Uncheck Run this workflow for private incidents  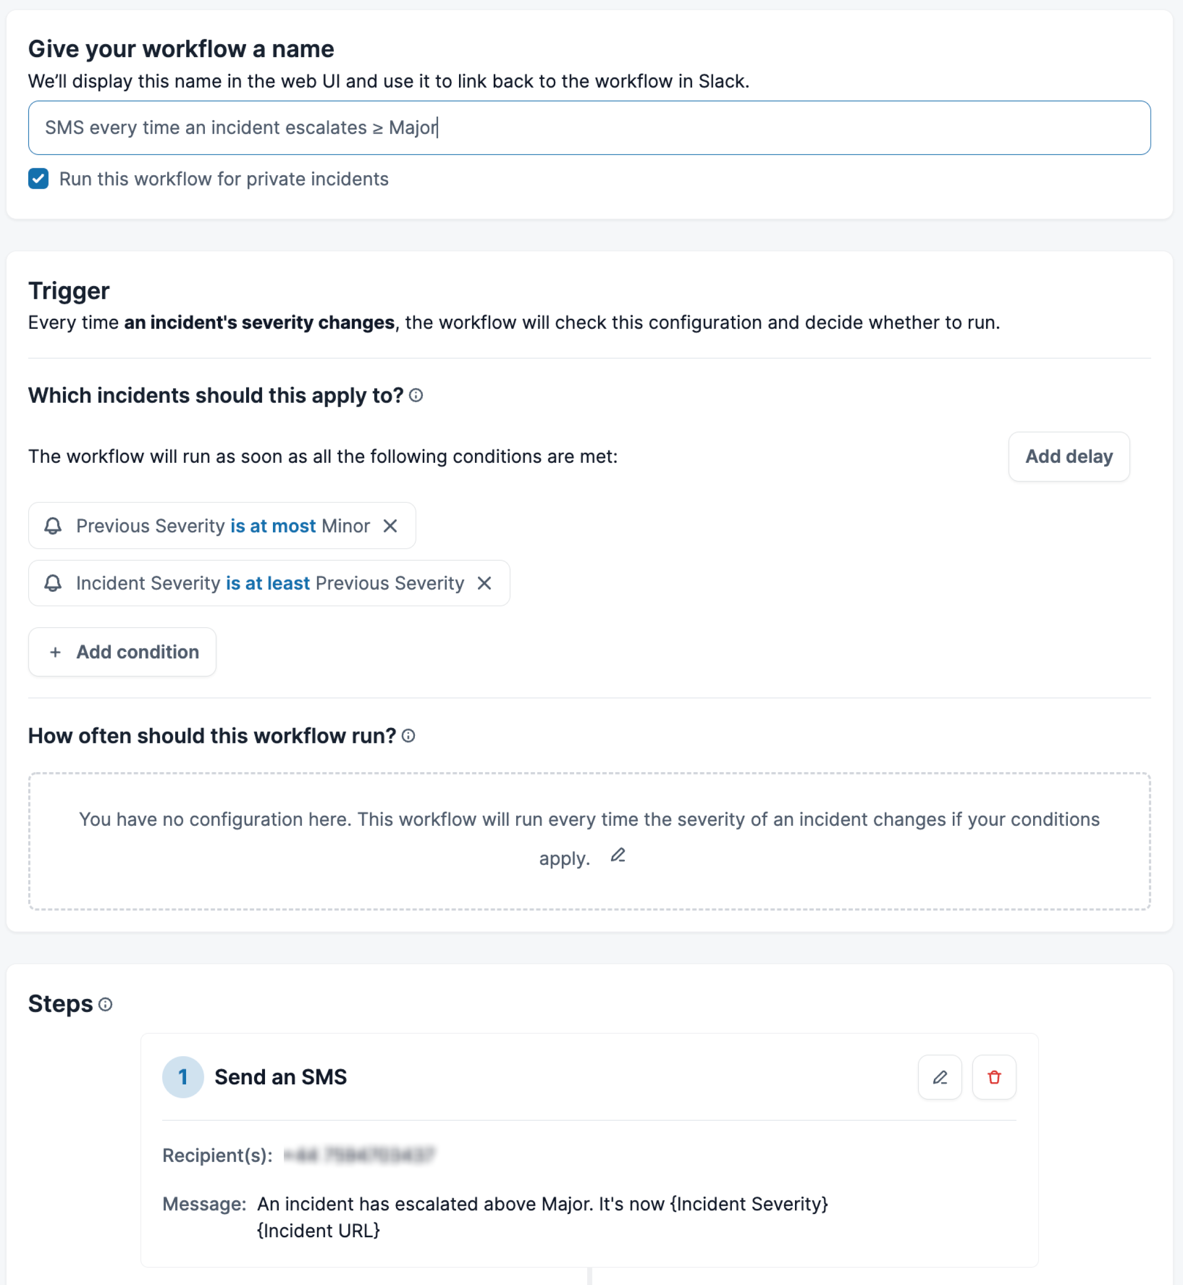[38, 179]
